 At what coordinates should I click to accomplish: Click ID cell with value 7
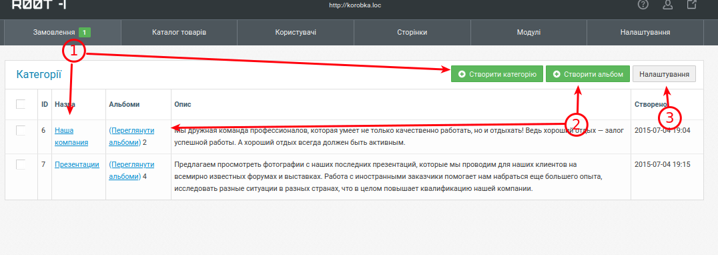point(43,164)
